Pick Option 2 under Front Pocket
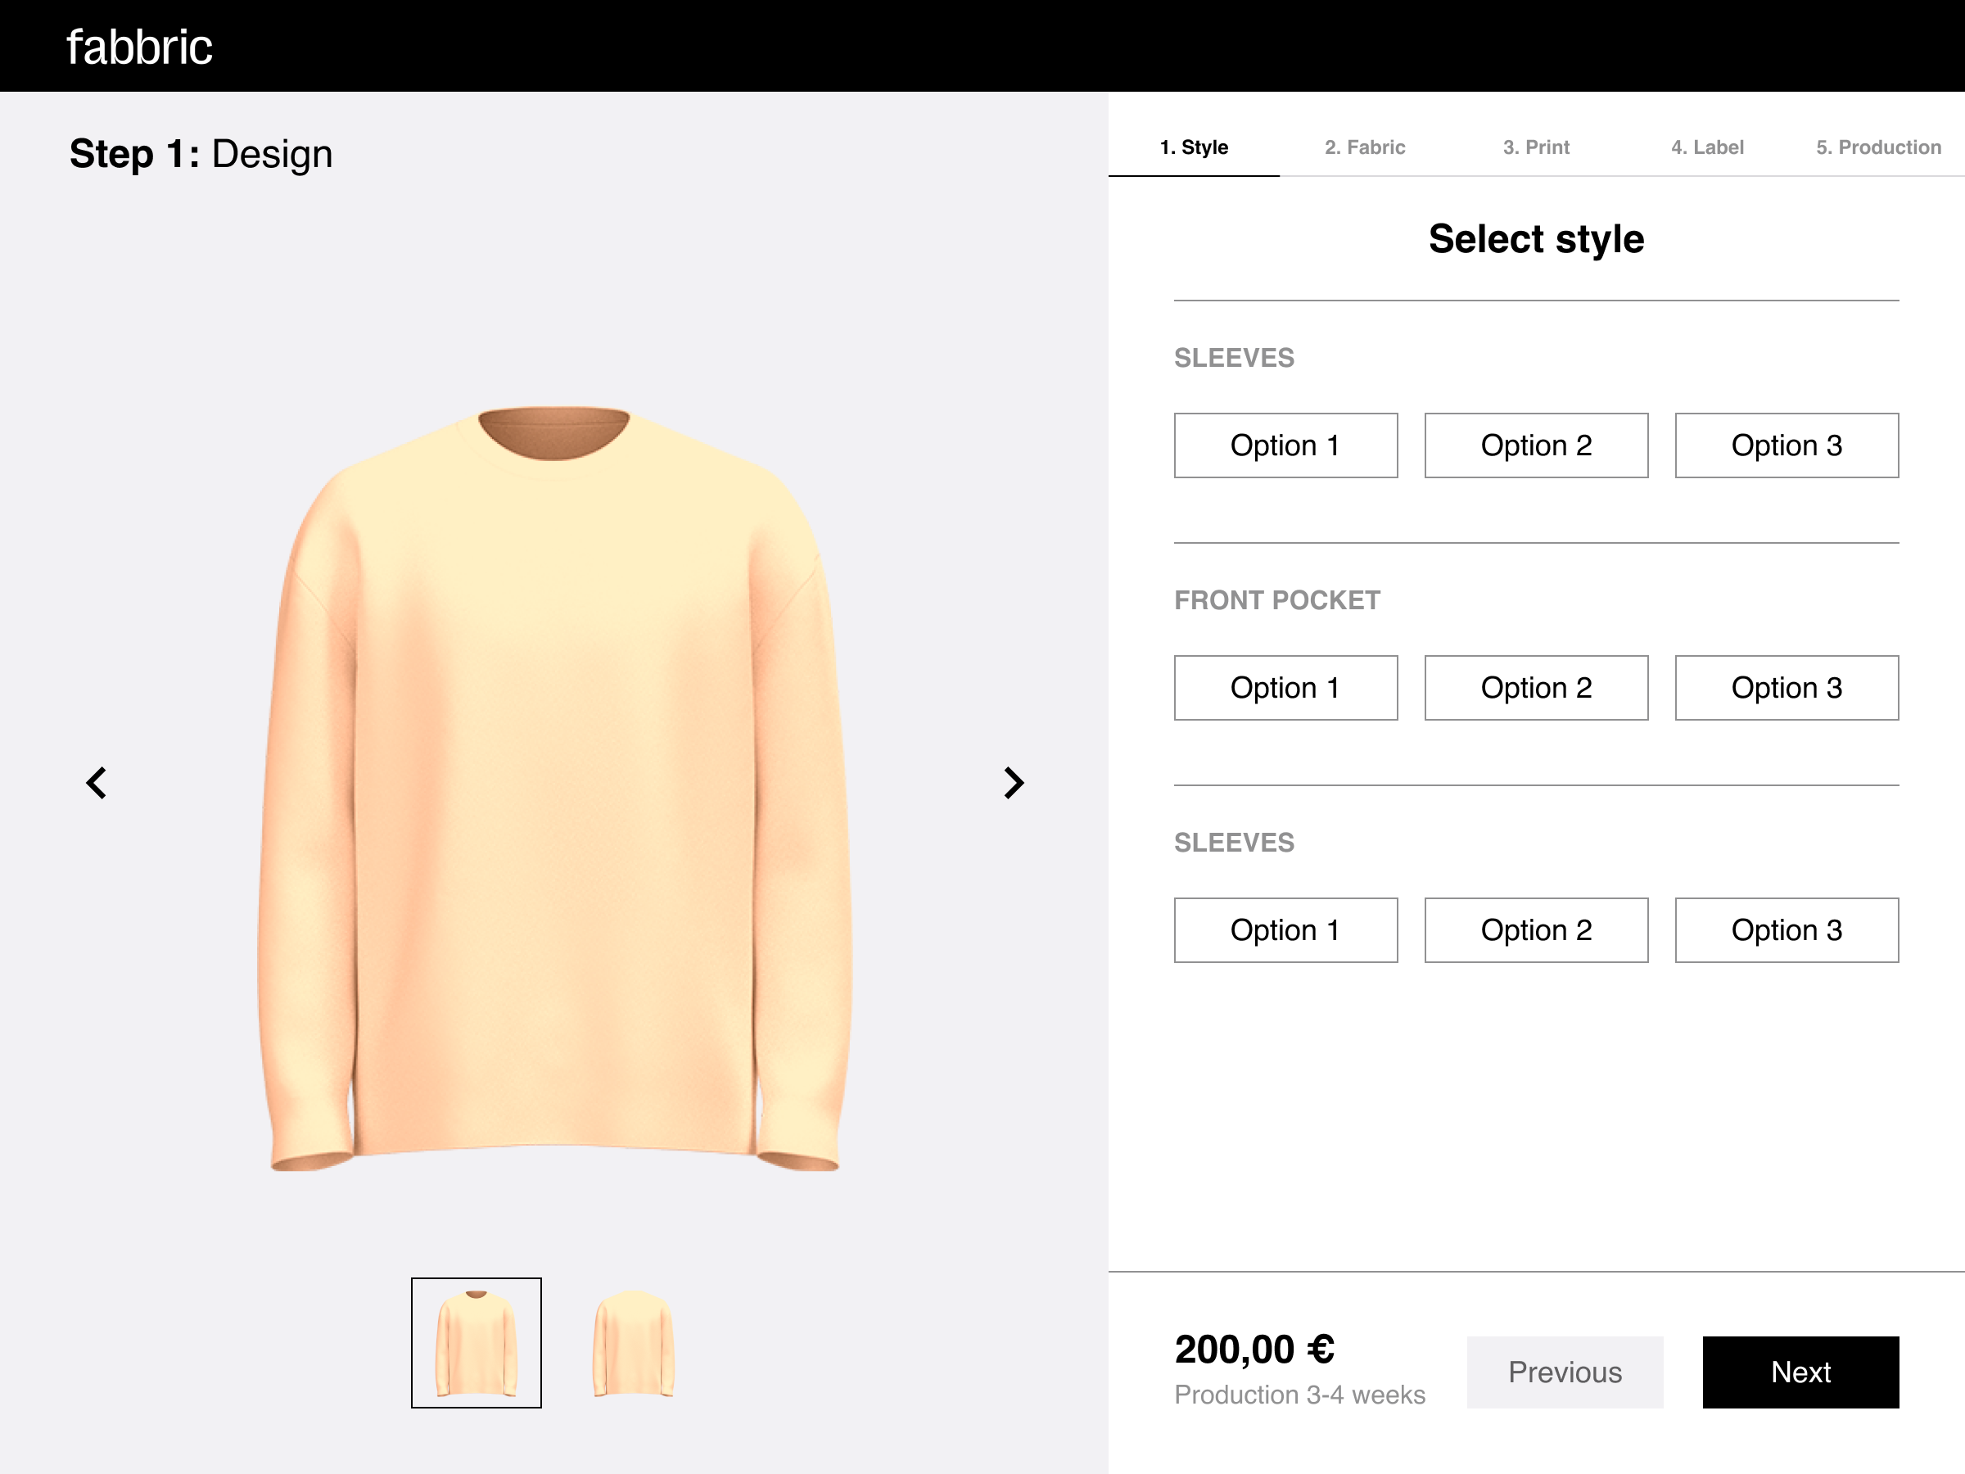 coord(1536,688)
